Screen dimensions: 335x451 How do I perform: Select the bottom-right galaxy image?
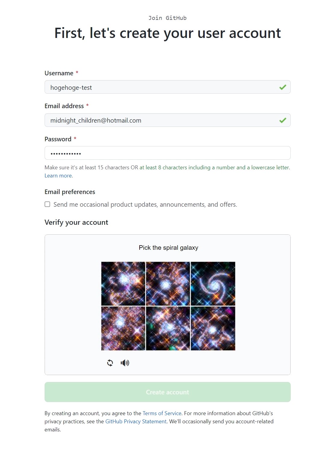(213, 328)
